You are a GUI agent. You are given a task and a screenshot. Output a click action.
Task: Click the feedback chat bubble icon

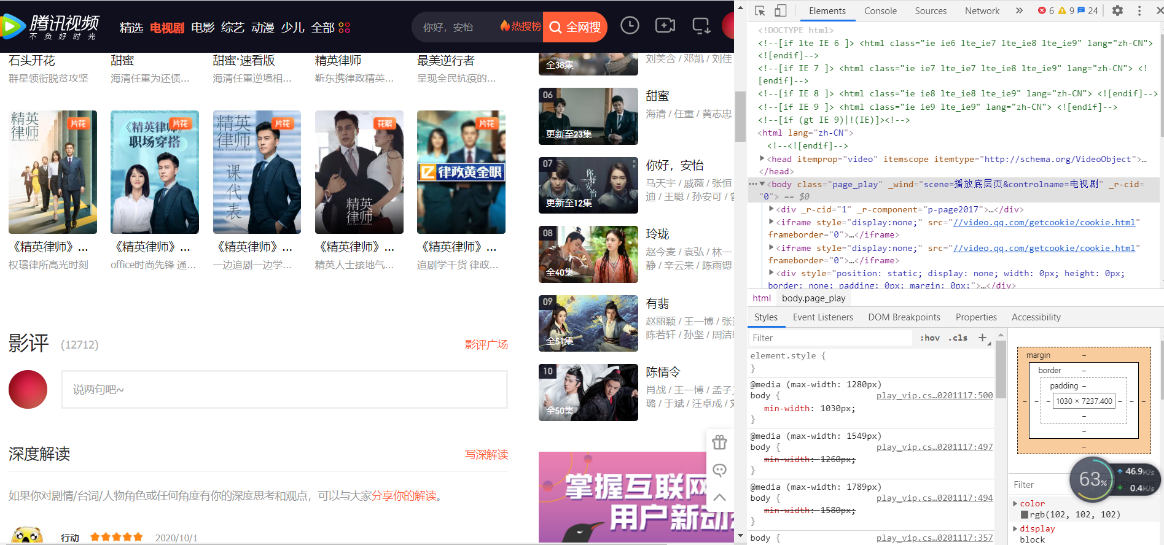(720, 470)
